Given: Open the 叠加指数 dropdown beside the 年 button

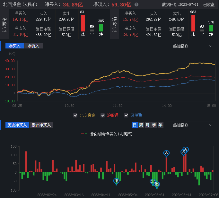Looking at the screenshot, I should tap(191, 125).
